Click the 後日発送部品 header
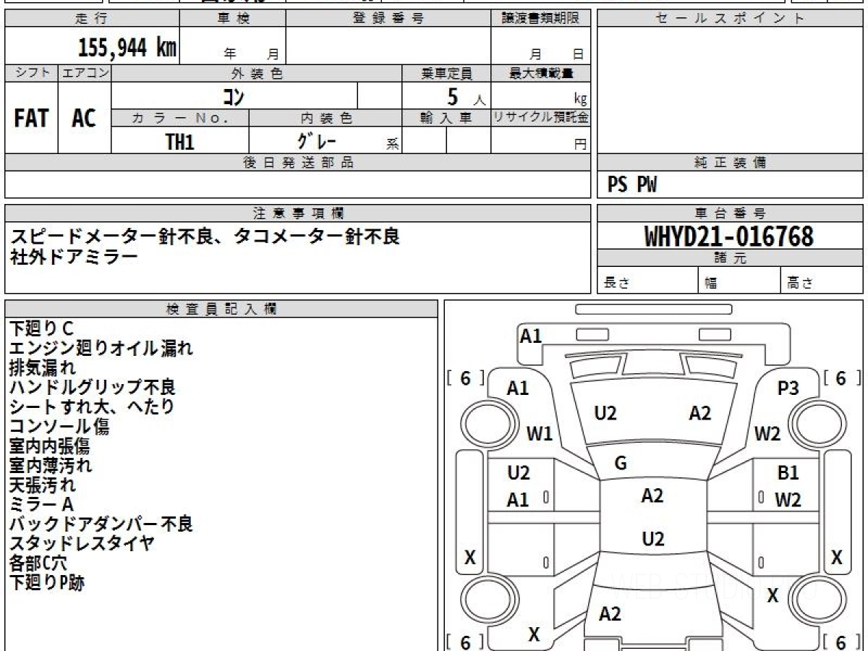The width and height of the screenshot is (868, 651). (x=297, y=163)
